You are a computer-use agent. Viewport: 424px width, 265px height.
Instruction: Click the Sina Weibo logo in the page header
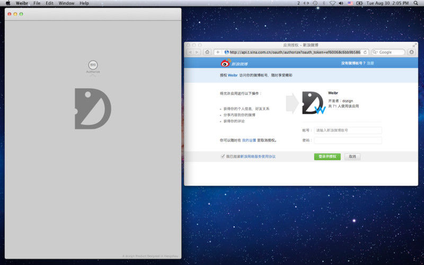(x=234, y=63)
